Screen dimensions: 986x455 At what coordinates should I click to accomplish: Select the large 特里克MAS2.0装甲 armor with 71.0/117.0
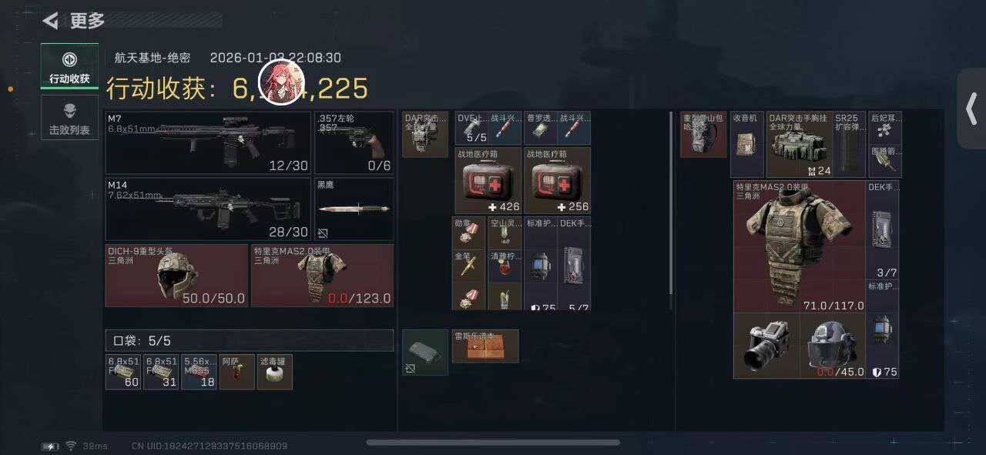click(800, 246)
